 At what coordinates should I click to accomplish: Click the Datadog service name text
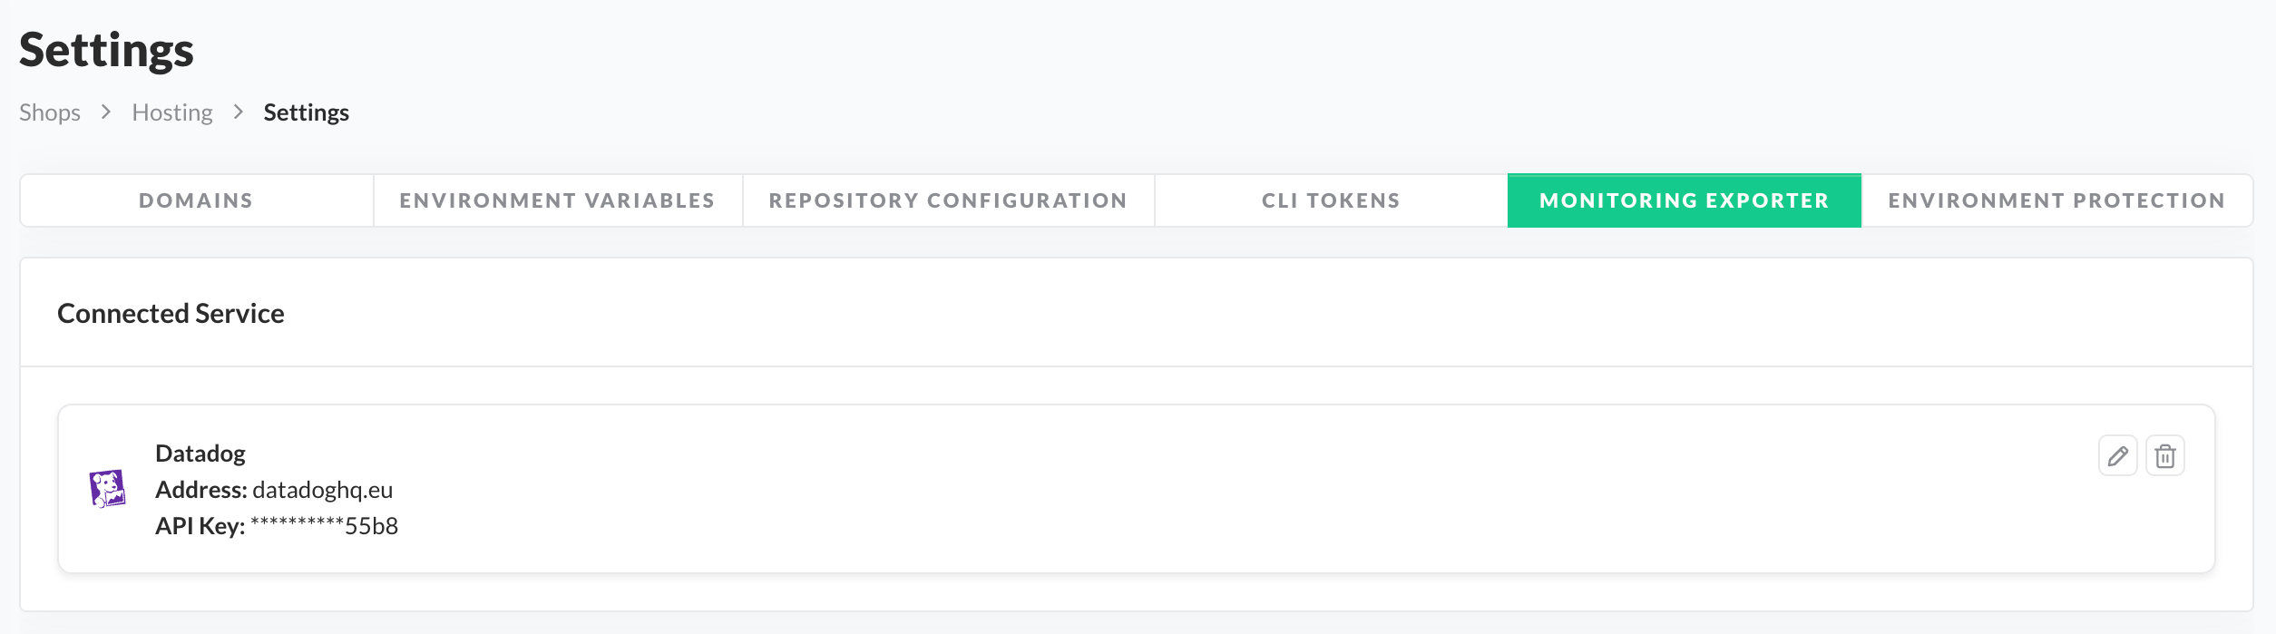click(200, 454)
